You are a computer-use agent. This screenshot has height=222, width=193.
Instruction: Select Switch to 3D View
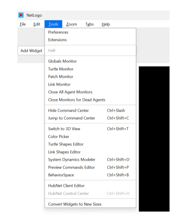coord(90,129)
